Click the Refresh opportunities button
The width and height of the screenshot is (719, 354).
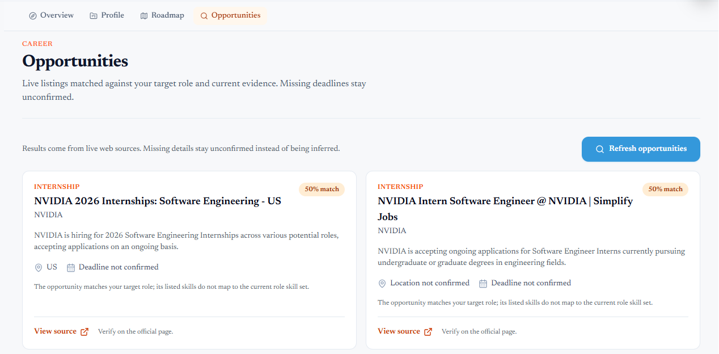click(641, 149)
